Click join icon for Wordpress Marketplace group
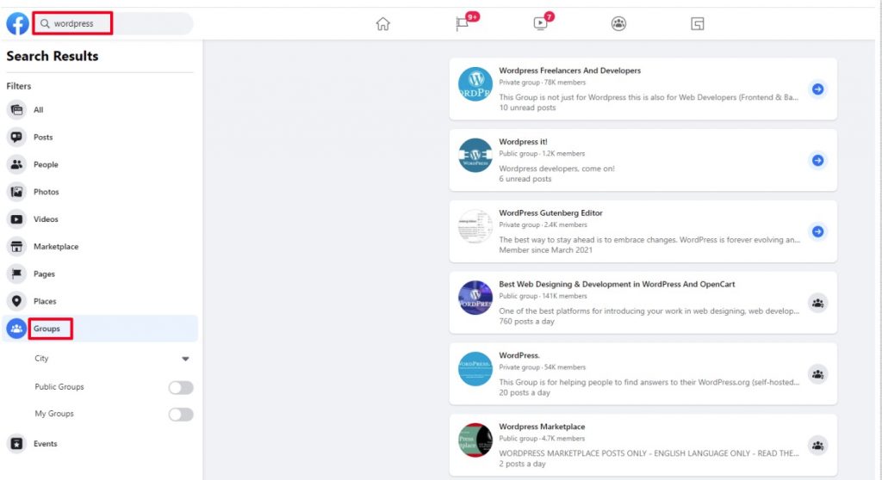Screen dimensions: 882x480 pos(817,445)
